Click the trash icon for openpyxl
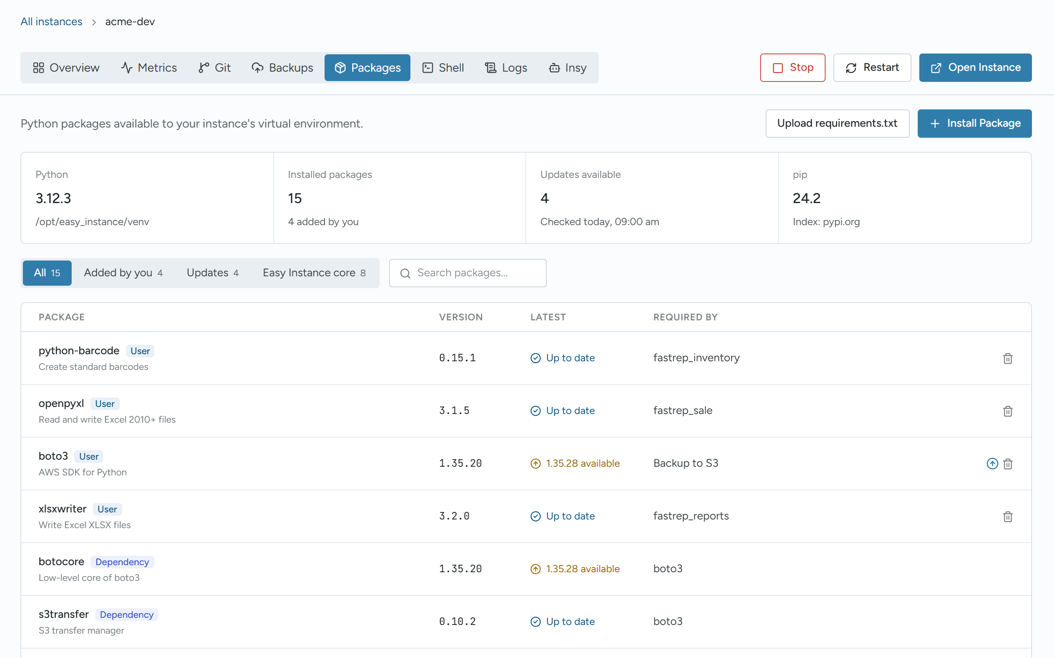The height and width of the screenshot is (658, 1054). coord(1008,411)
